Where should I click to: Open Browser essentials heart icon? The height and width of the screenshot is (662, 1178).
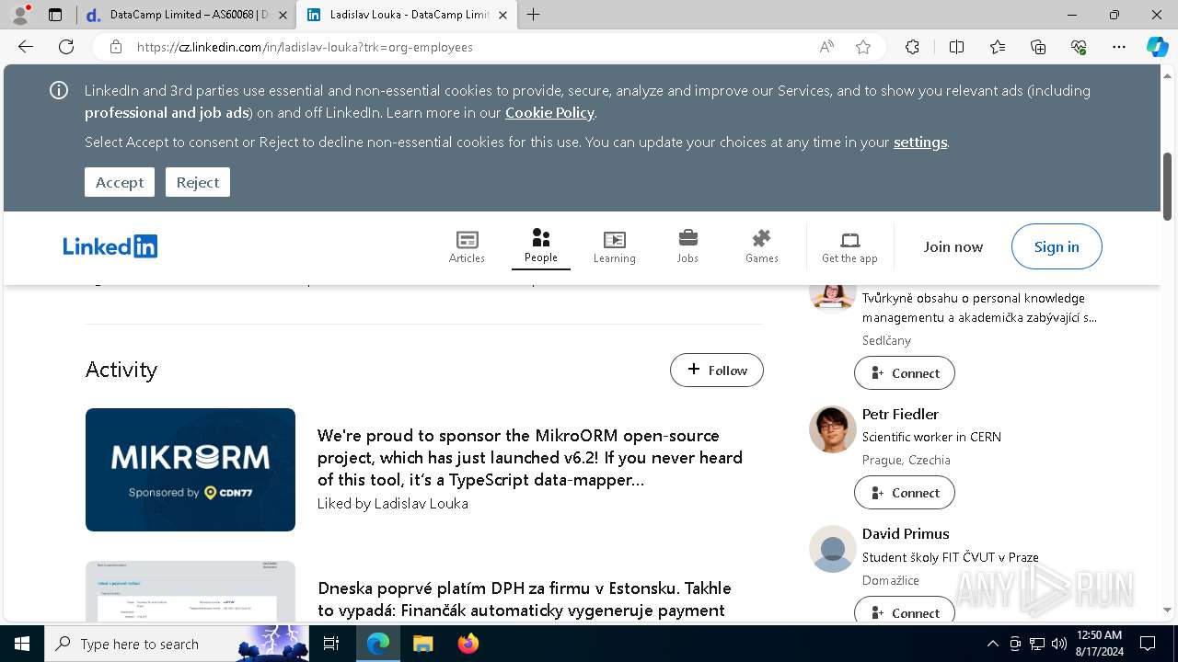(1079, 47)
